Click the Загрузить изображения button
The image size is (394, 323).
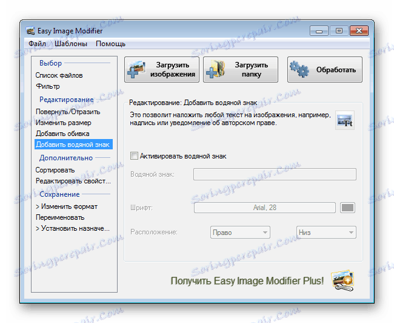tap(162, 69)
